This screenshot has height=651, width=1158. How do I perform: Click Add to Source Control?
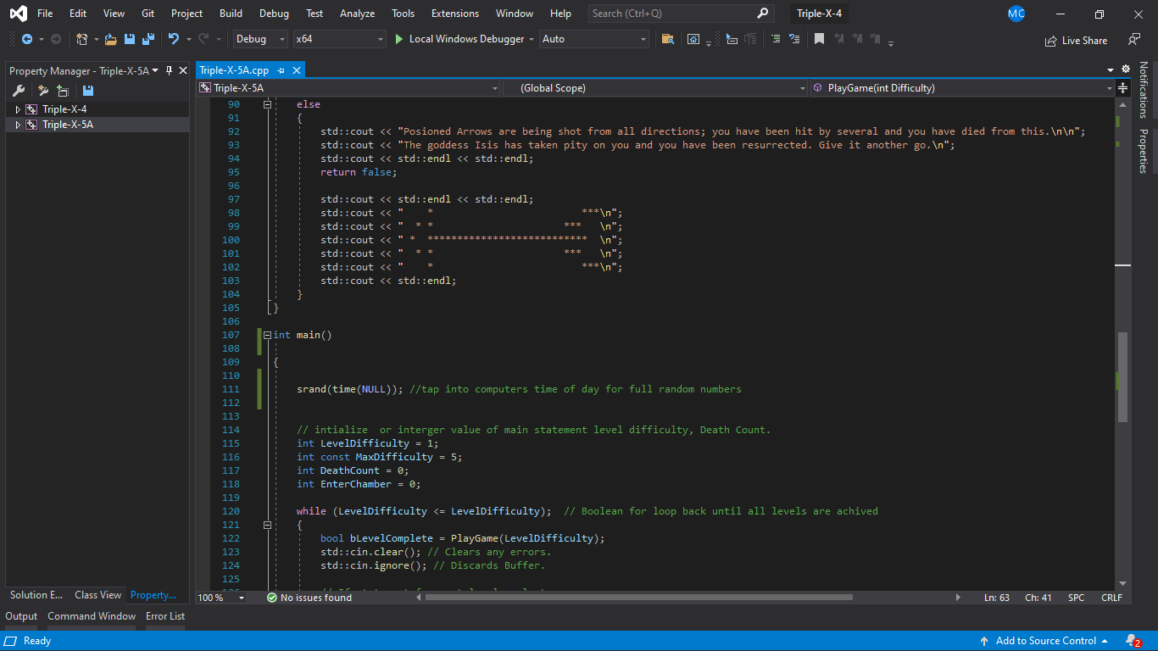click(1044, 641)
